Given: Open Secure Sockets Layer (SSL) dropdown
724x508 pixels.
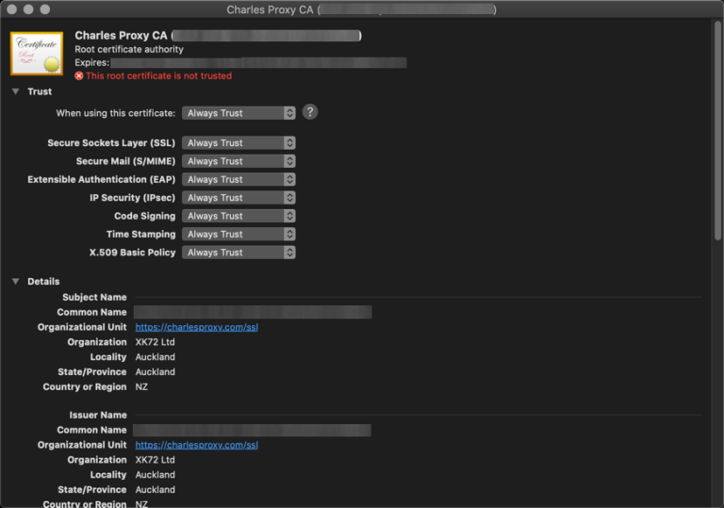Looking at the screenshot, I should point(239,143).
